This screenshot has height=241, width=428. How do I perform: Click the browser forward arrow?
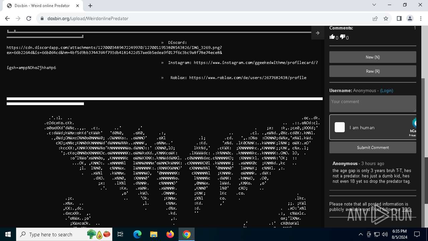tap(18, 18)
